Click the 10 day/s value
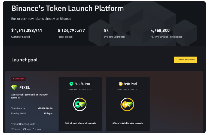Viewport: 209px width, 135px height. pyautogui.click(x=48, y=113)
